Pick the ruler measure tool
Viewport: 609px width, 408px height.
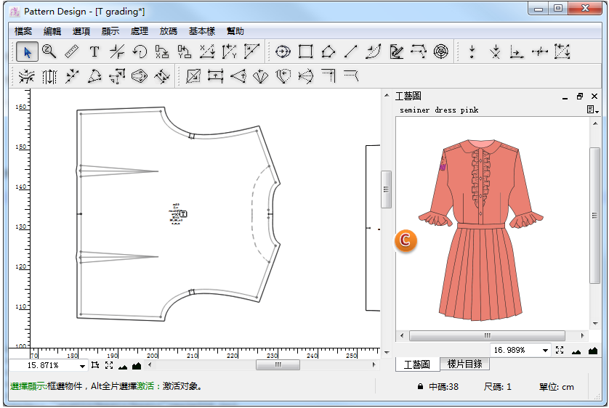71,52
